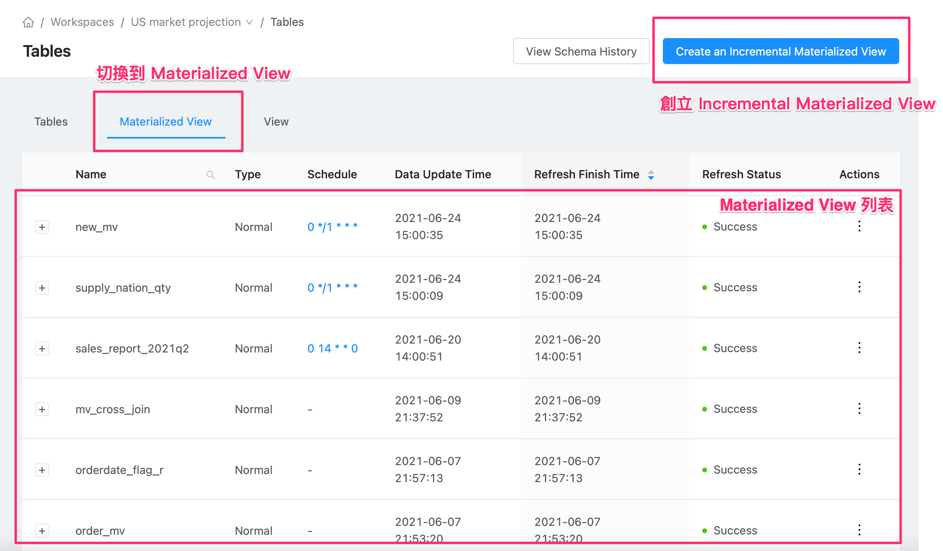Open actions menu for mv_cross_join row
Screen dimensions: 943x551
pos(859,409)
